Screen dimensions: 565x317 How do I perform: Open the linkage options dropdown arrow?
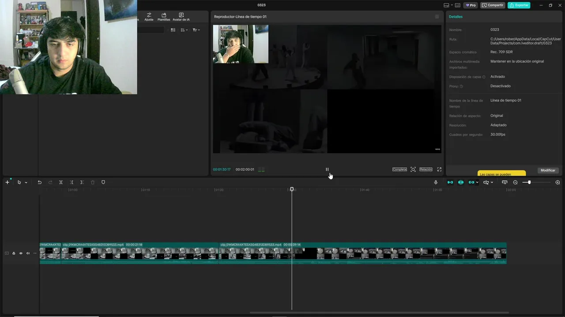[x=477, y=183]
